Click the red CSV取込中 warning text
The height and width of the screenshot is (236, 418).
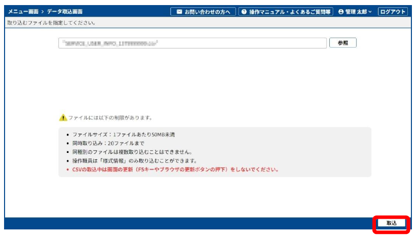[x=175, y=169]
